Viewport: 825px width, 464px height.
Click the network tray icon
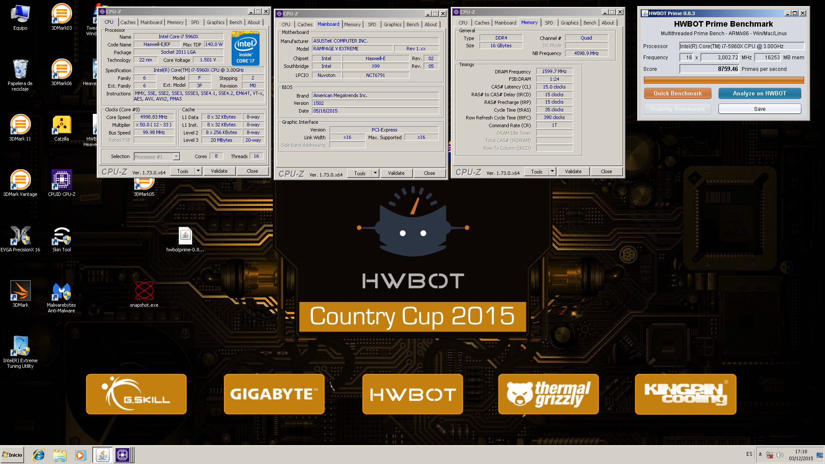click(x=770, y=455)
